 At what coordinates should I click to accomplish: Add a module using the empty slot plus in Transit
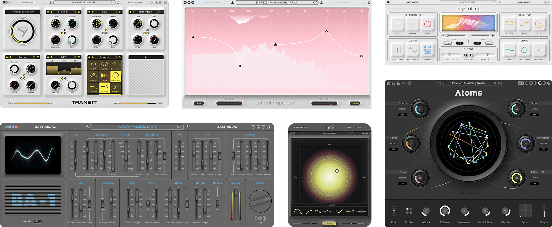coord(146,57)
